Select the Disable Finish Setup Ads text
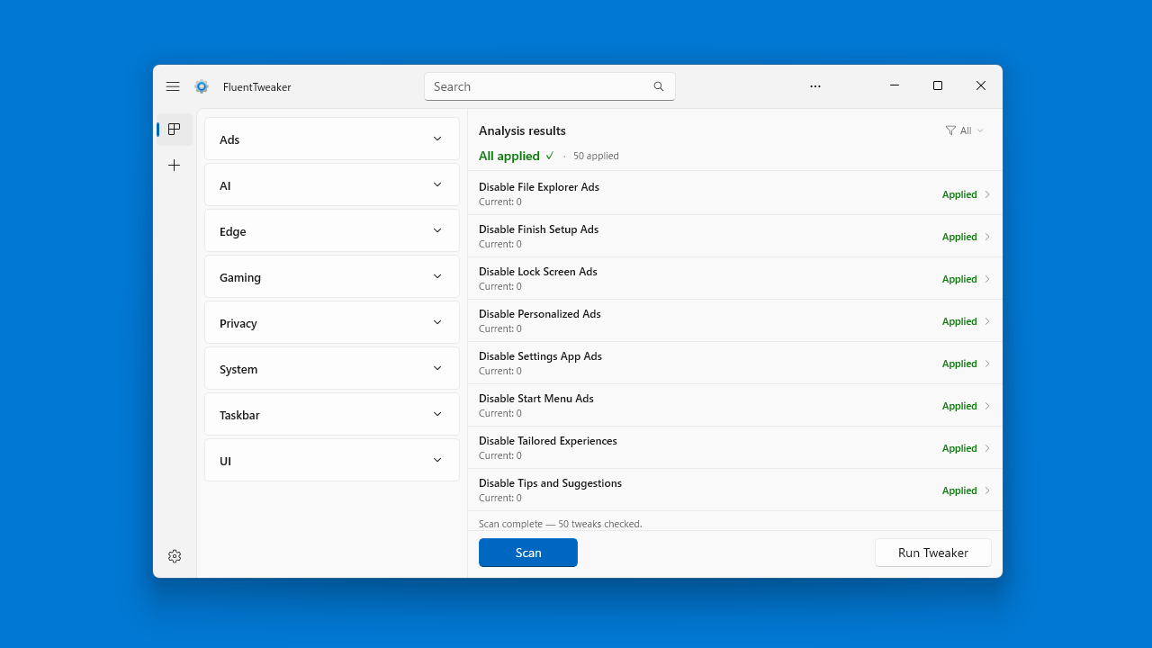Image resolution: width=1152 pixels, height=648 pixels. (538, 229)
